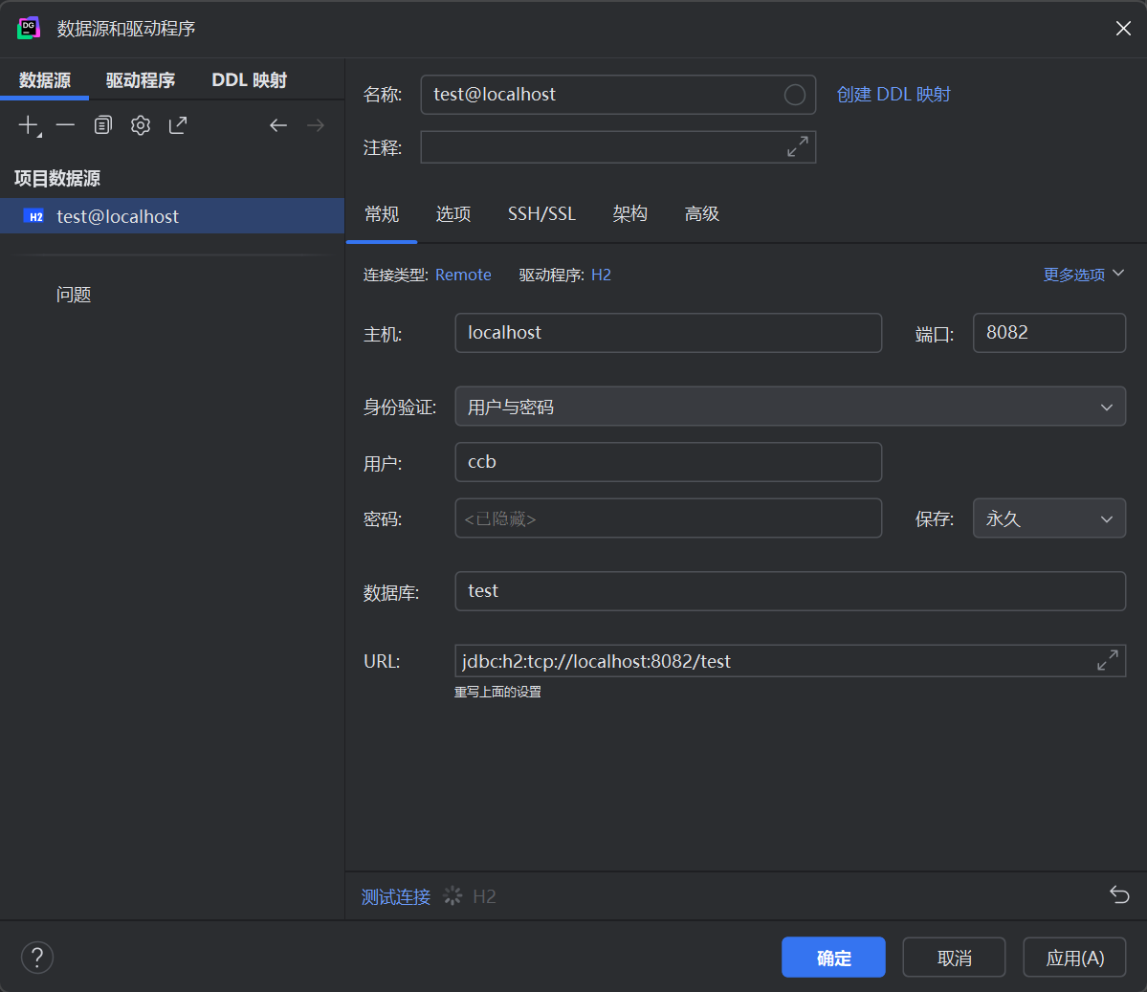
Task: Open the 高级 settings tab
Action: pos(702,213)
